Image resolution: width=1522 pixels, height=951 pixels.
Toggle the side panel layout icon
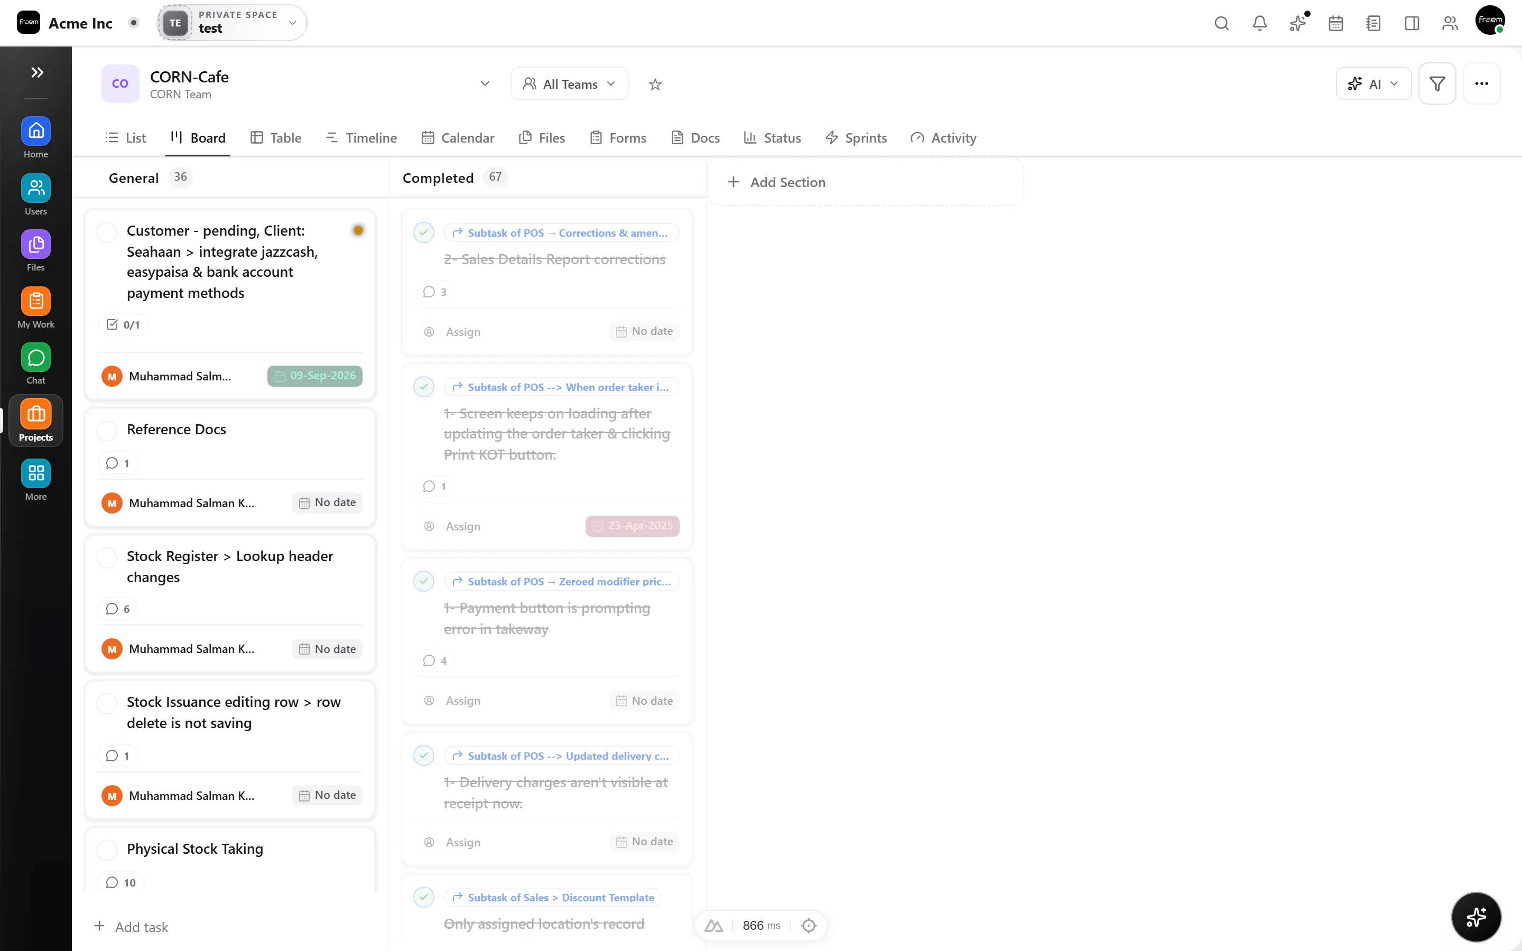(x=1412, y=23)
